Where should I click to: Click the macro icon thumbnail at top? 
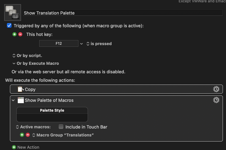[12, 13]
